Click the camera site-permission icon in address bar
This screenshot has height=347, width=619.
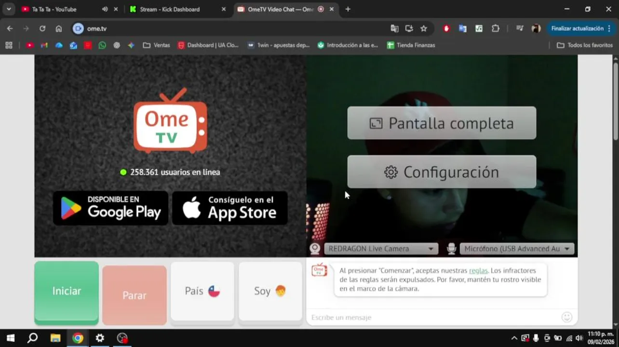point(78,28)
